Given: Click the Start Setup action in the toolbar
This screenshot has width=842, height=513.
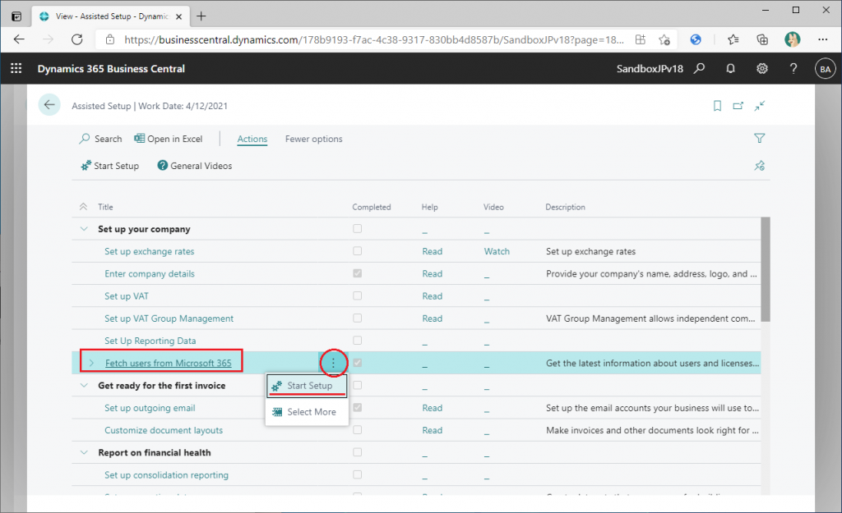Looking at the screenshot, I should 109,166.
